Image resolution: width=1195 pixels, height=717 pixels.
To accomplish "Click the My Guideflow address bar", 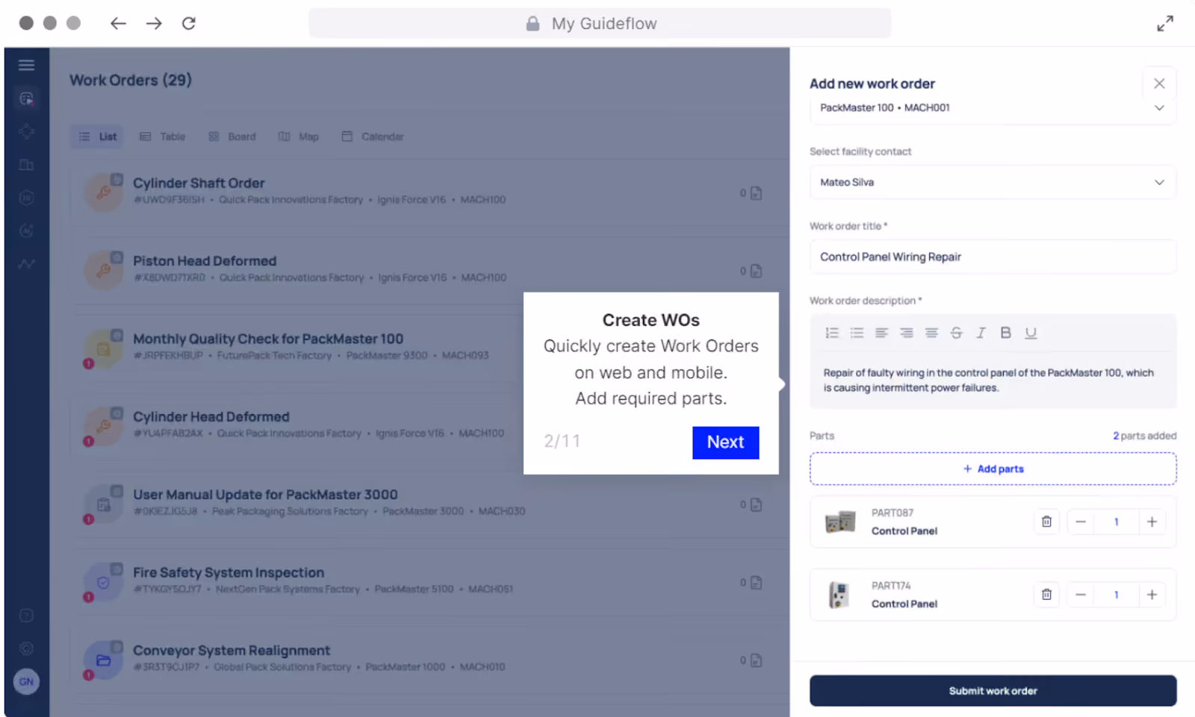I will click(x=600, y=23).
